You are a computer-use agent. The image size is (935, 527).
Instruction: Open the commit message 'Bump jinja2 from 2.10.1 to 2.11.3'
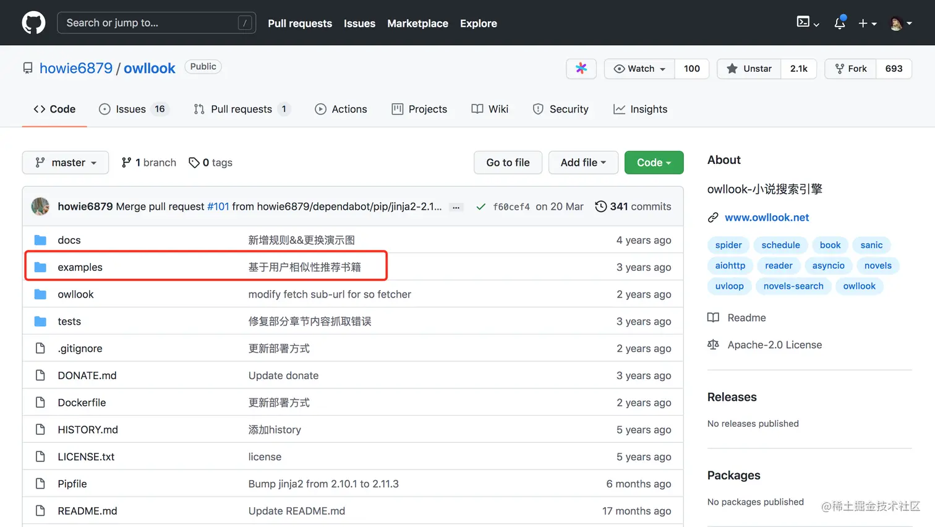point(323,484)
